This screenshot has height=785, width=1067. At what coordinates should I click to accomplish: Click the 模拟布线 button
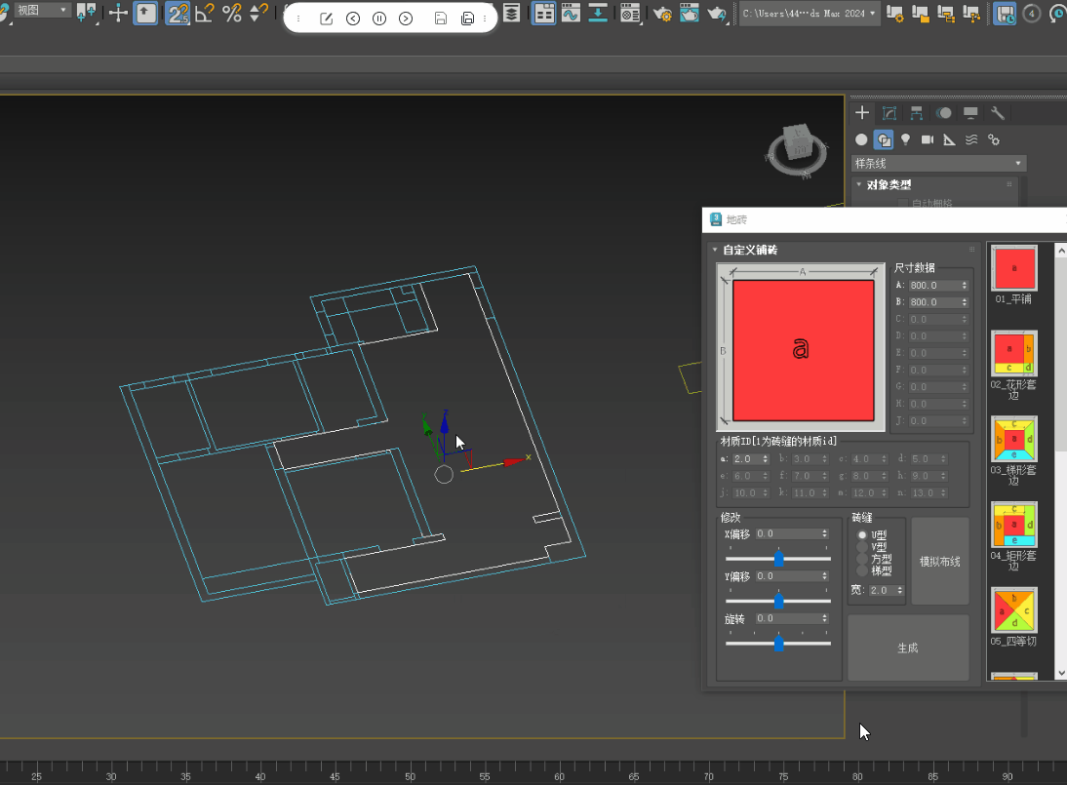tap(940, 561)
